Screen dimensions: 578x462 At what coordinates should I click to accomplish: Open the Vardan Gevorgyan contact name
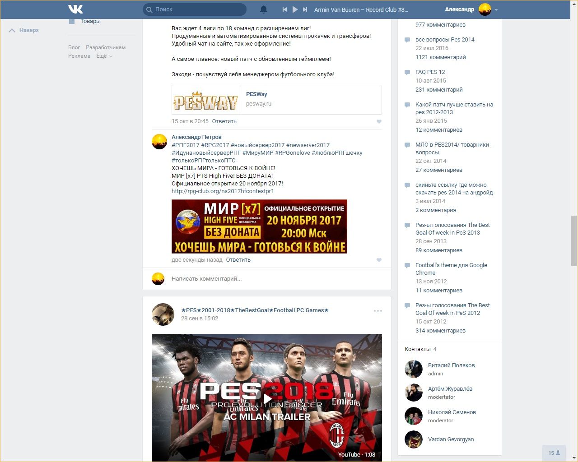pyautogui.click(x=451, y=439)
